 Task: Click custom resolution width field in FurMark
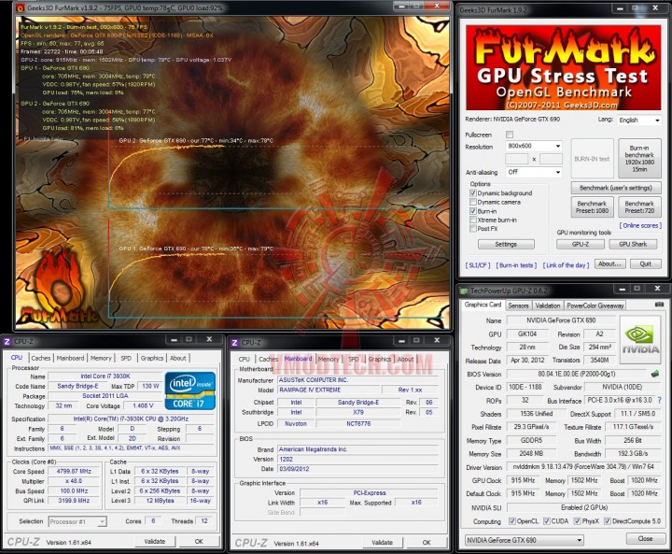point(517,159)
